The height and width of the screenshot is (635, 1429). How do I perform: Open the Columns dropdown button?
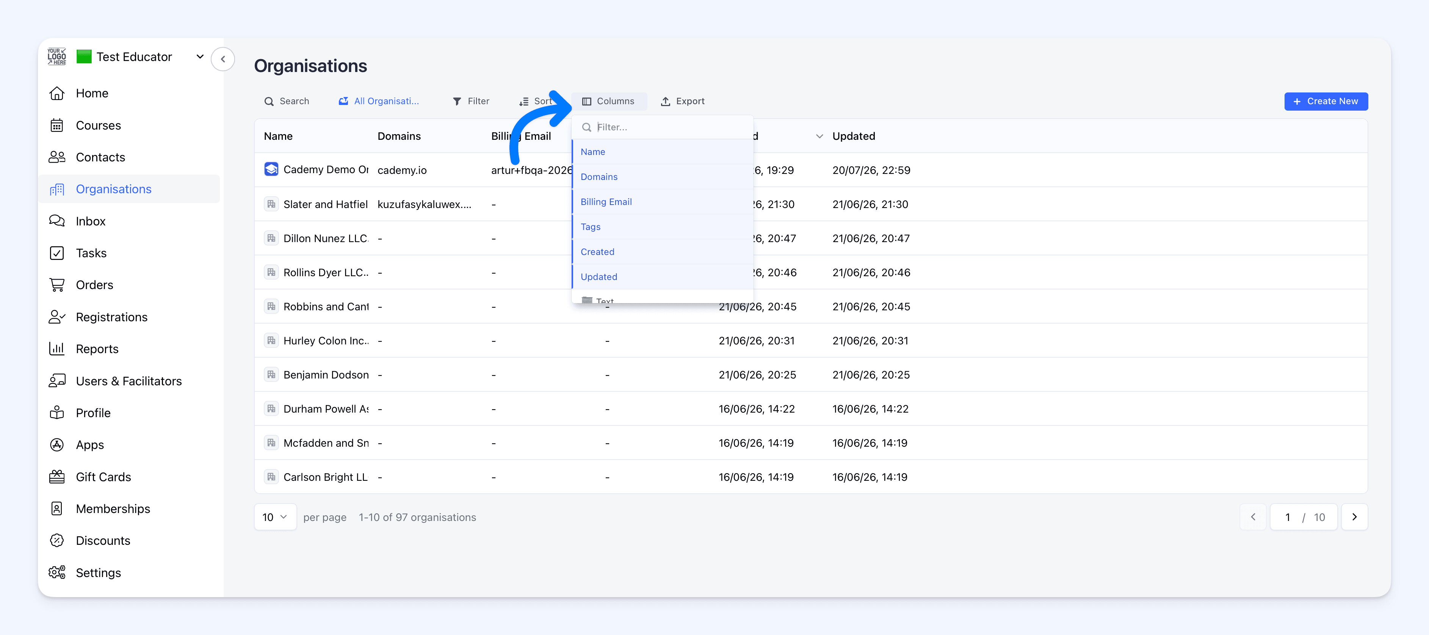pos(608,102)
